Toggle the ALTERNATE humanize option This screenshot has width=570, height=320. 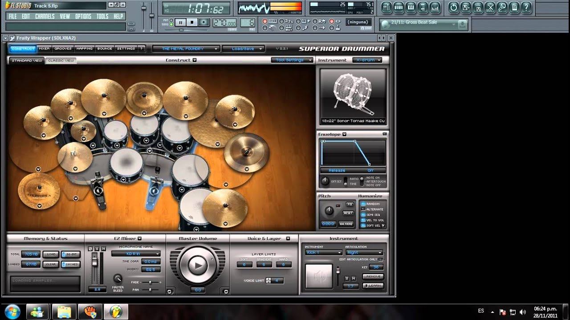[373, 209]
